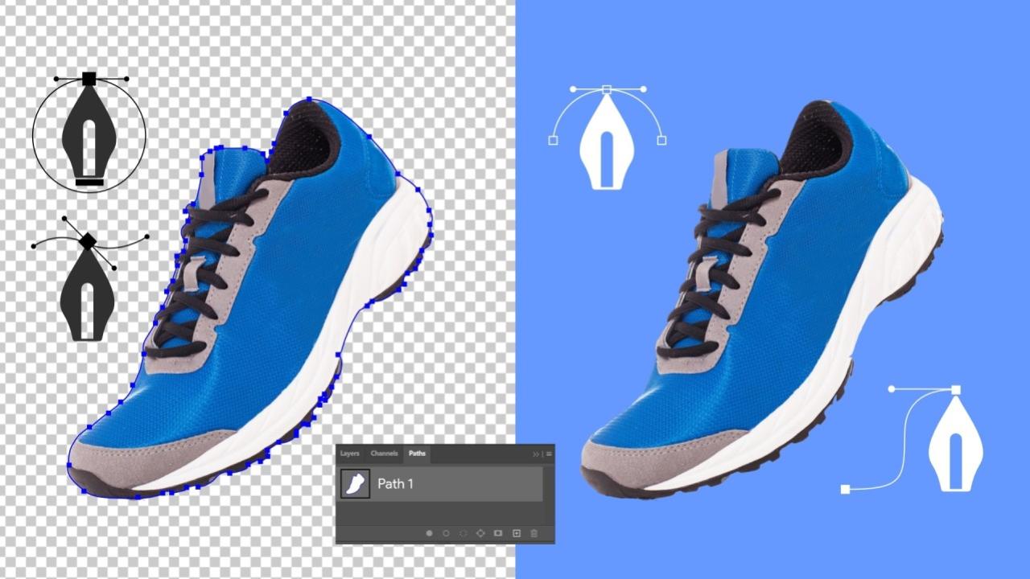Delete current path using trash icon
This screenshot has height=579, width=1030.
534,533
